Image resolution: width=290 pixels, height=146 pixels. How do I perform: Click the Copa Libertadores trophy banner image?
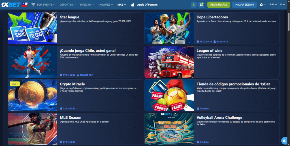click(169, 29)
